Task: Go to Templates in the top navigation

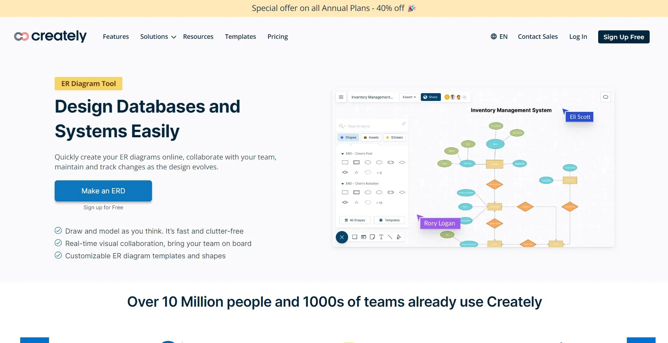Action: click(241, 37)
